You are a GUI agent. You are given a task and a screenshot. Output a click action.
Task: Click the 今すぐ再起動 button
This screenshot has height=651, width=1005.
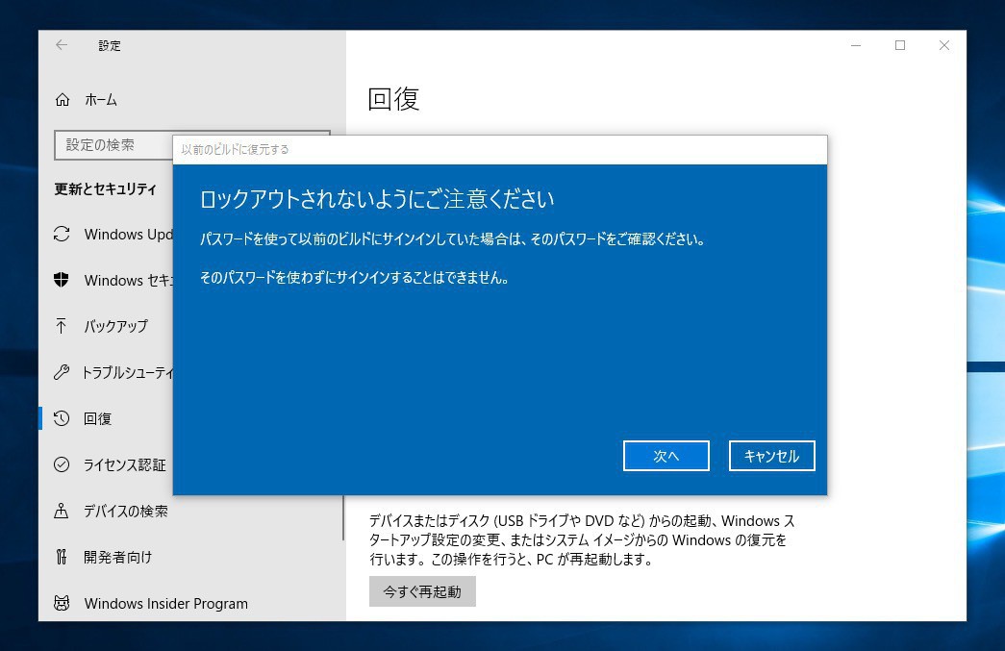click(x=422, y=591)
